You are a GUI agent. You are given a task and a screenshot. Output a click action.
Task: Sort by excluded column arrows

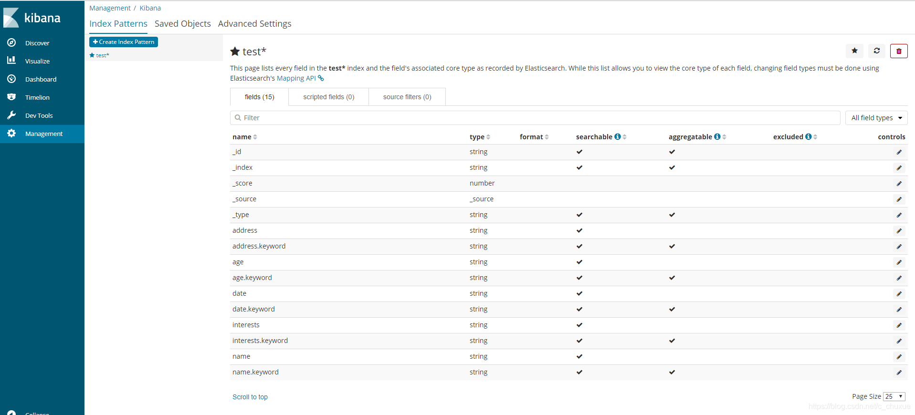816,137
